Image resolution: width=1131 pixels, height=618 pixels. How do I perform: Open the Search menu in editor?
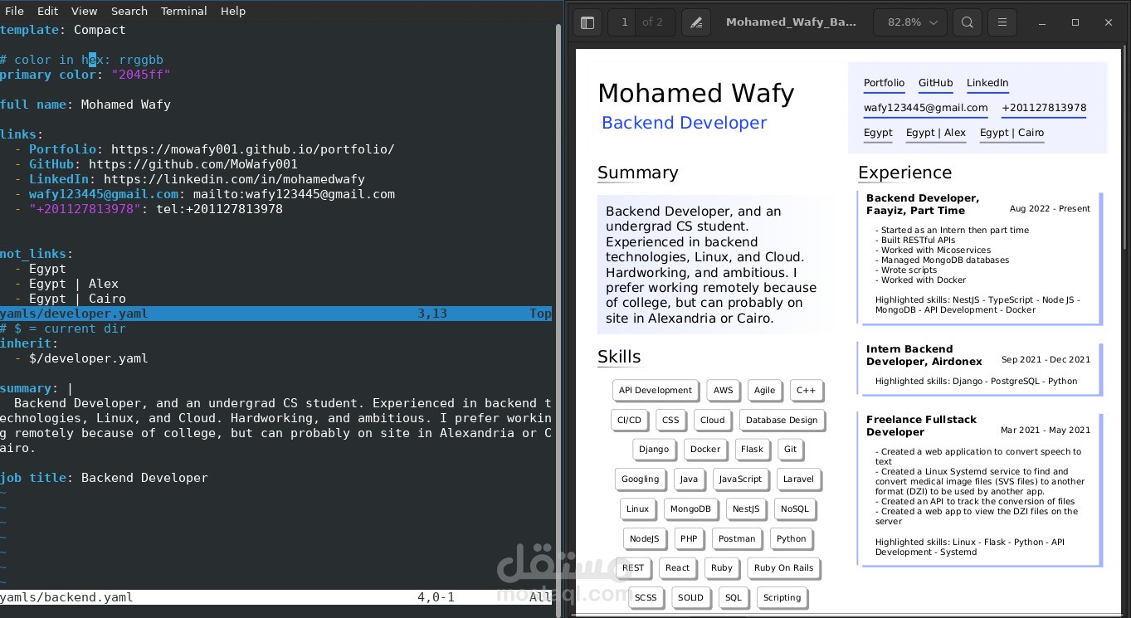point(129,11)
